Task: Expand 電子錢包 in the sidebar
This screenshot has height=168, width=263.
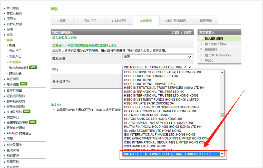Action: pyautogui.click(x=13, y=84)
